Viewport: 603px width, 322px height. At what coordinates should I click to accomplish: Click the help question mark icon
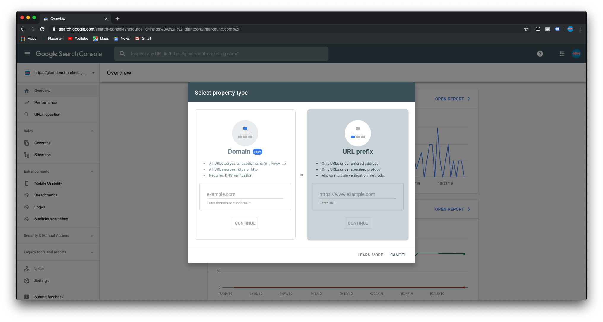(x=540, y=54)
